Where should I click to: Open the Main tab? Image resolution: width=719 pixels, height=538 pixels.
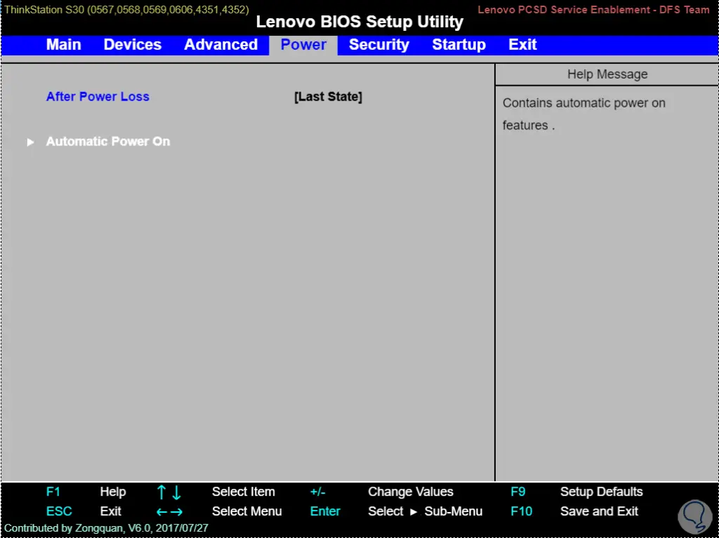[x=63, y=45]
